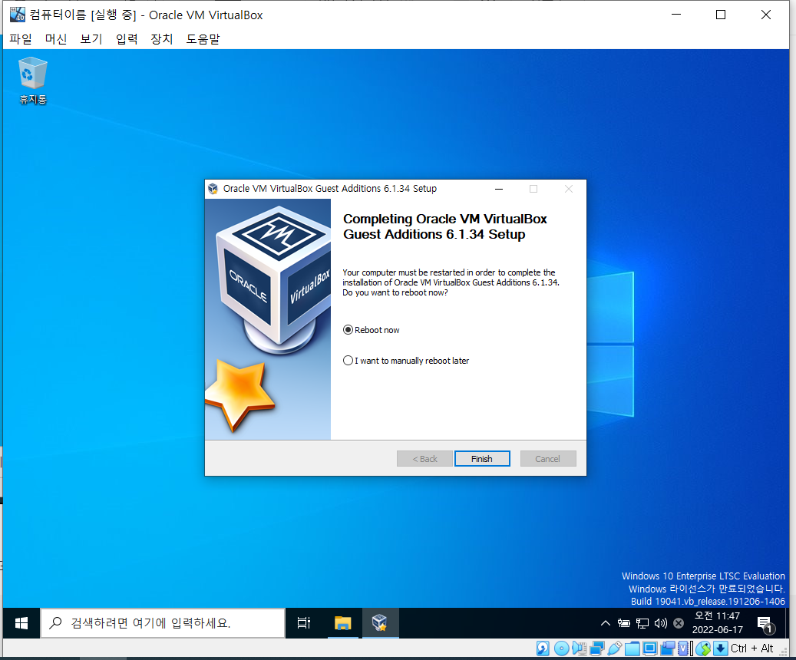Click the shared folders status icon

[x=632, y=648]
